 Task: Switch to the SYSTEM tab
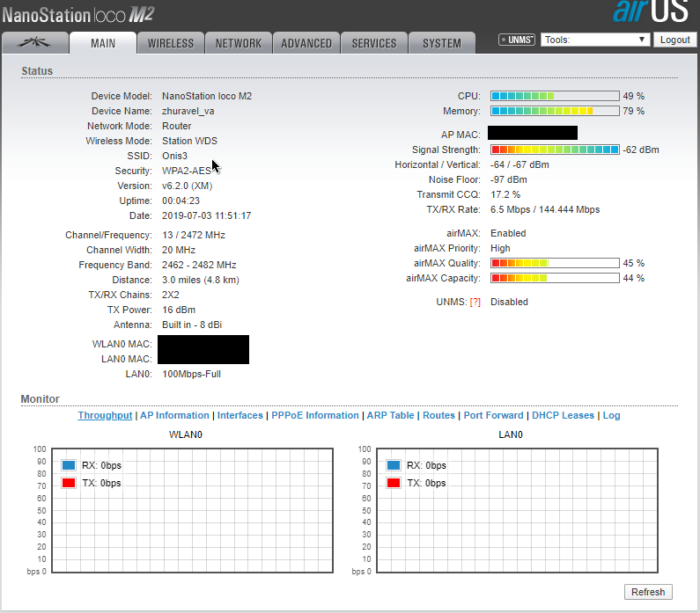(x=442, y=43)
